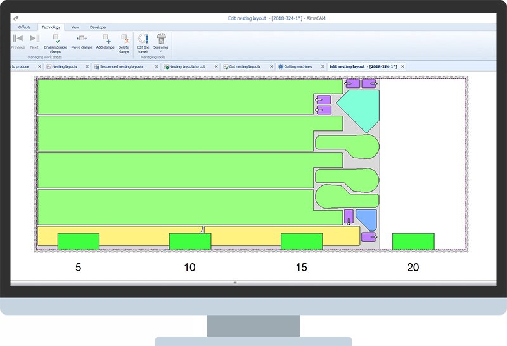Open the Developer ribbon tab

(x=98, y=27)
